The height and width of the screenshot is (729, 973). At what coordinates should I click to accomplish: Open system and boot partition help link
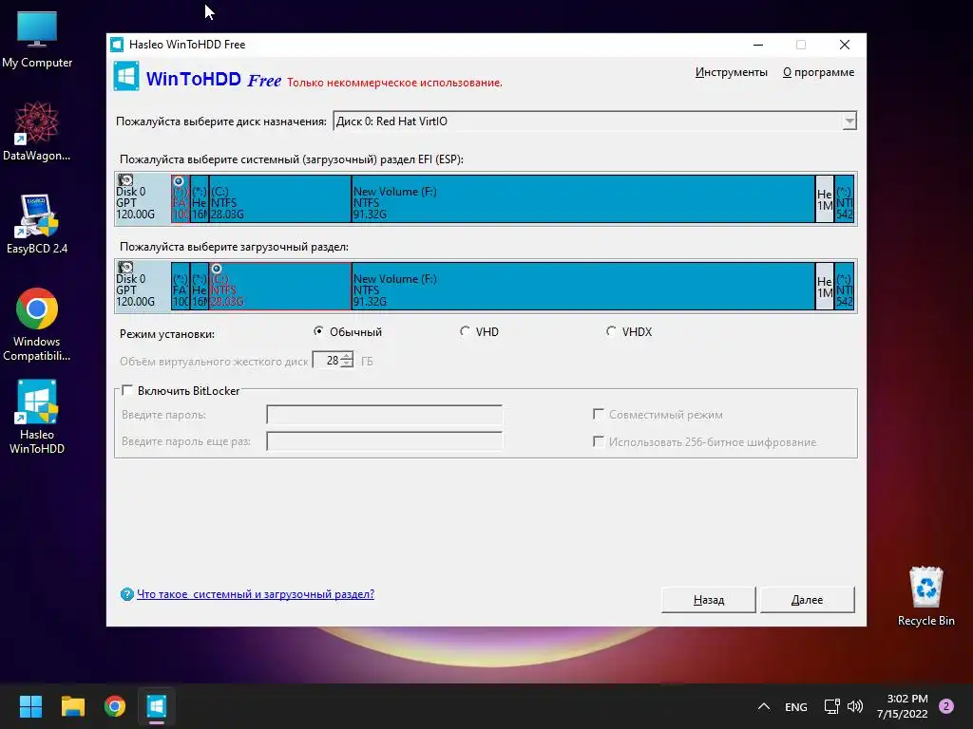(255, 594)
